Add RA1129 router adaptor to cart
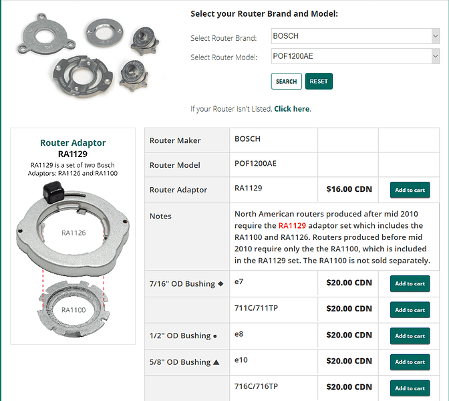449x401 pixels. [410, 190]
